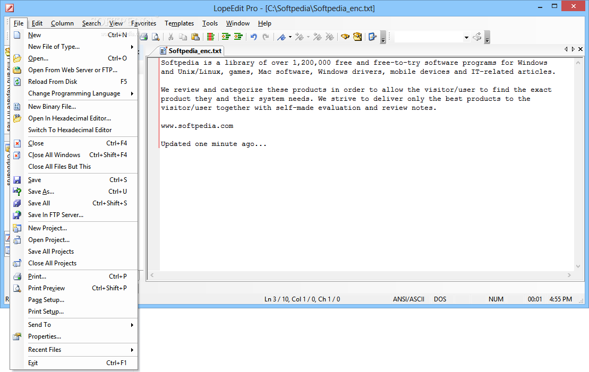This screenshot has width=589, height=372.
Task: Click the Print toolbar icon
Action: click(143, 37)
